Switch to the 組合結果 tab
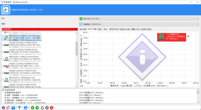This screenshot has width=201, height=110. 83,29
